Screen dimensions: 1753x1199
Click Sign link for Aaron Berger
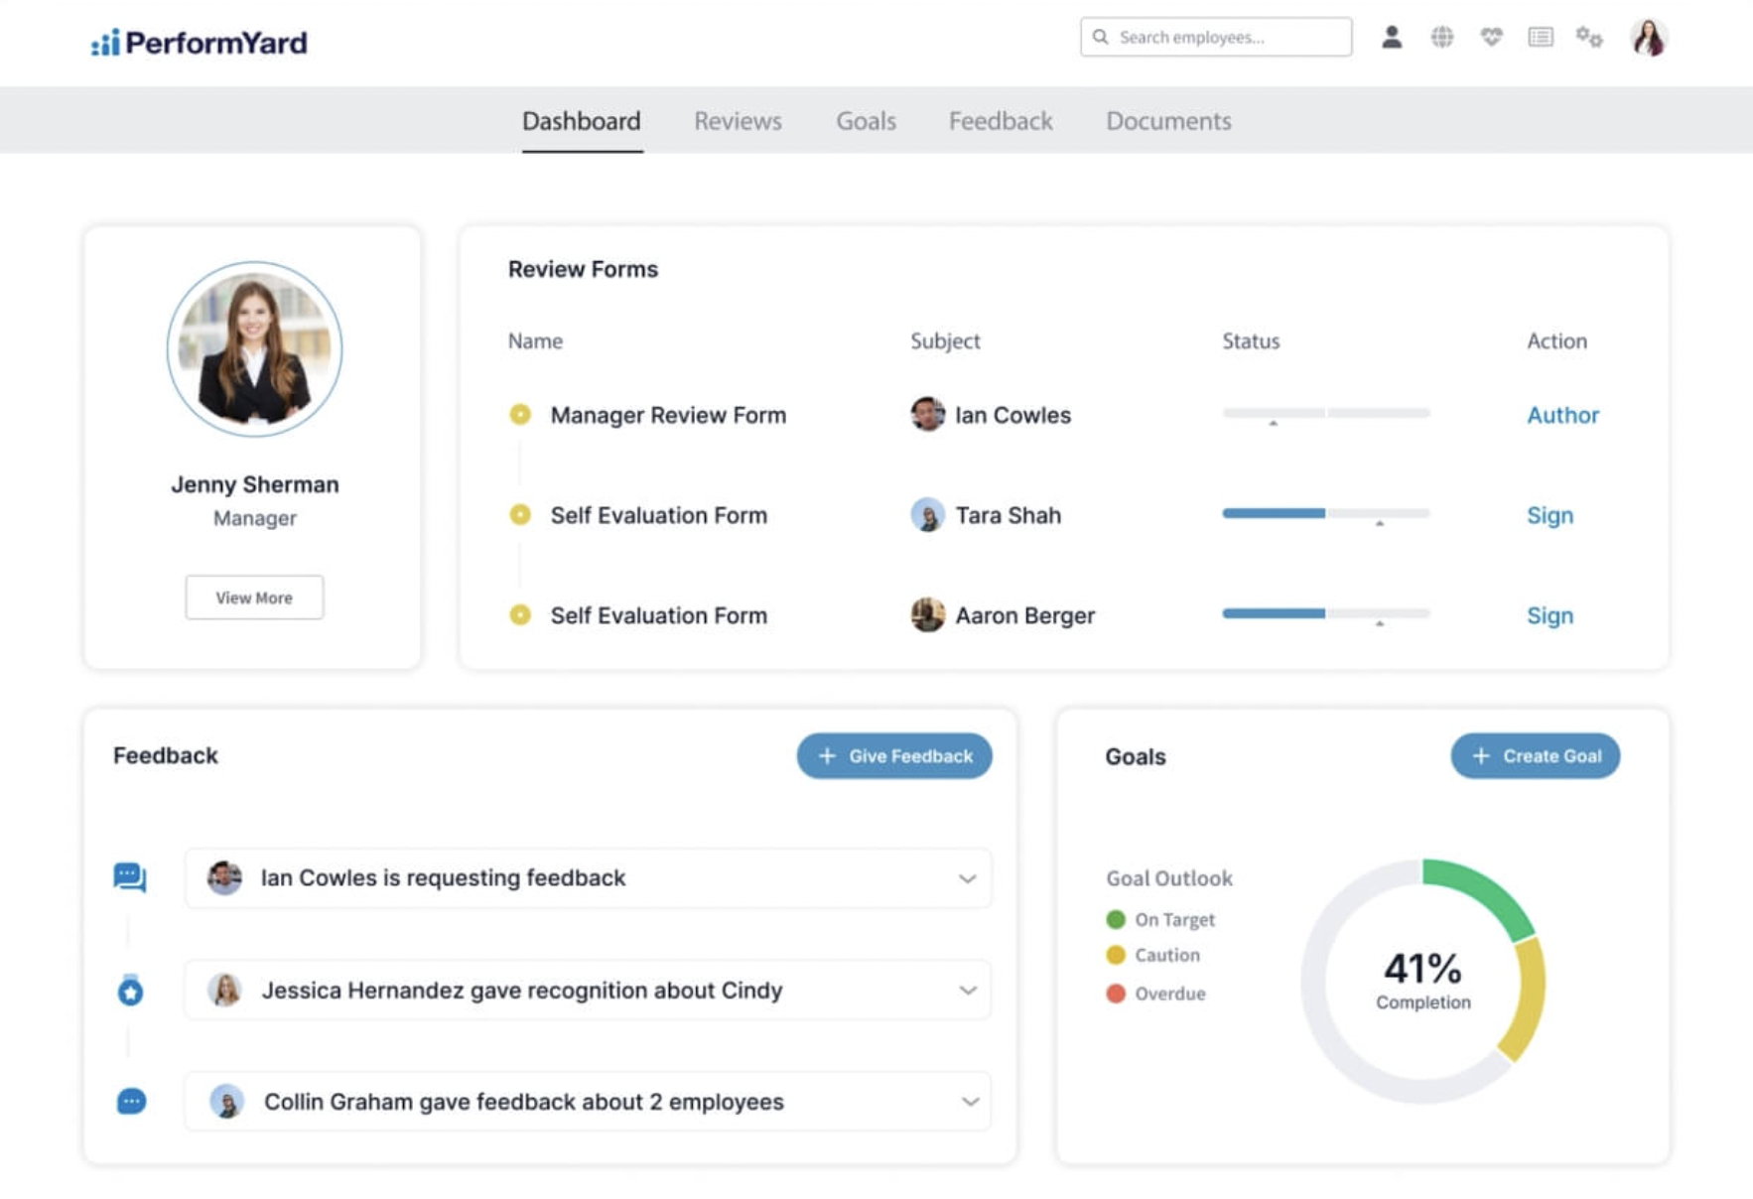(1550, 615)
